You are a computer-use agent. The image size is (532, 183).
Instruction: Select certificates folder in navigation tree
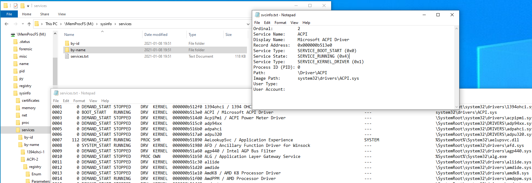tap(30, 101)
